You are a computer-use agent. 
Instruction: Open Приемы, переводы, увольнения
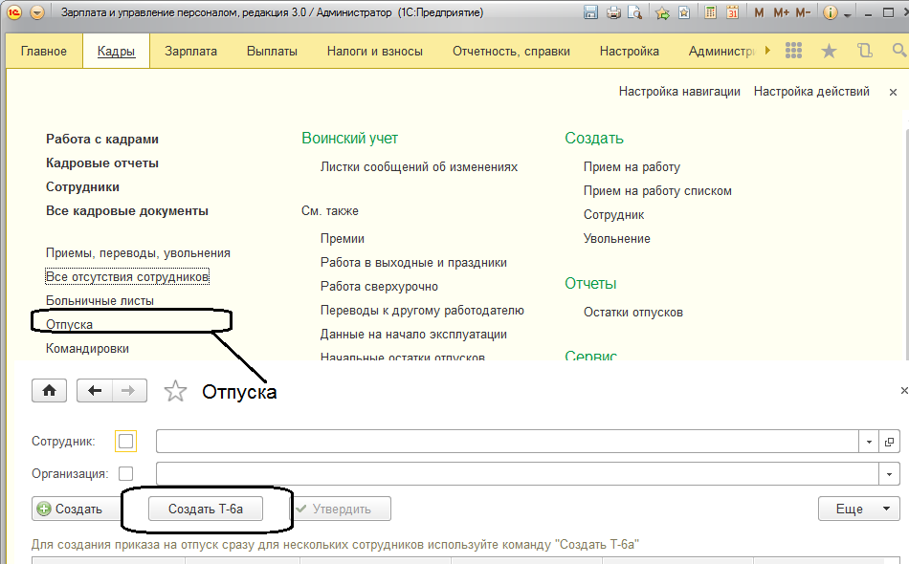138,253
